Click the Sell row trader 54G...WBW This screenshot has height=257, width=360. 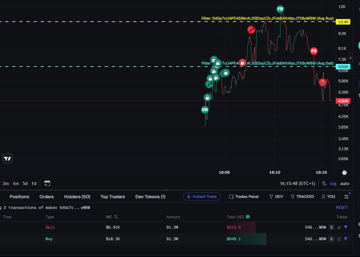tap(315, 227)
